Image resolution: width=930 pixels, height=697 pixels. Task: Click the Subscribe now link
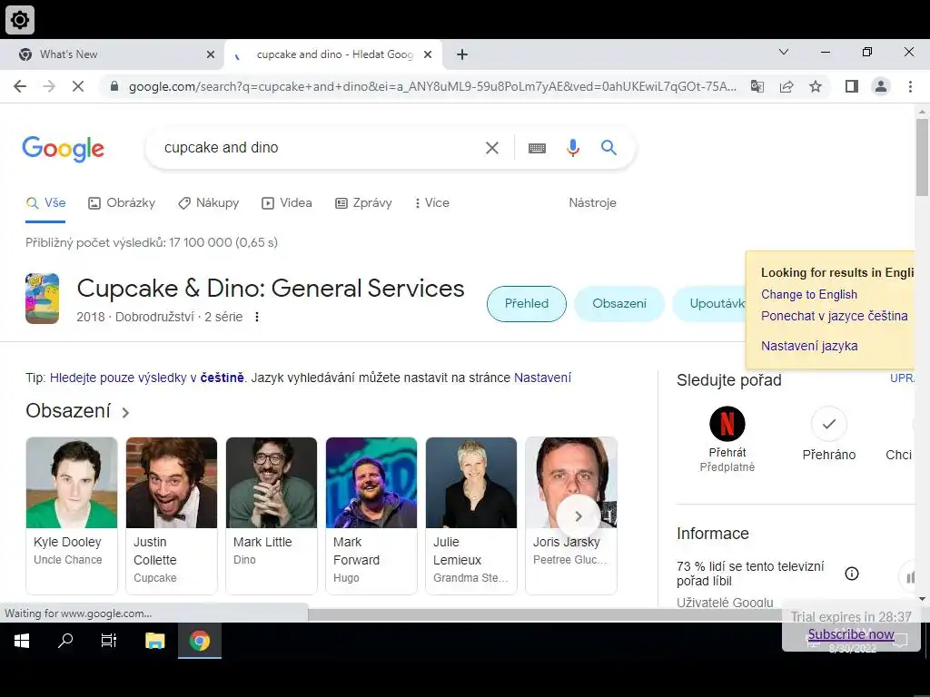[x=850, y=634]
